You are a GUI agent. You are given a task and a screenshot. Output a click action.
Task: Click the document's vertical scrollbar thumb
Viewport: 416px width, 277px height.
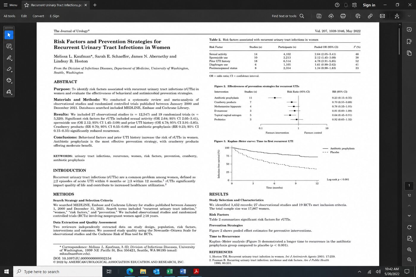tap(400, 42)
